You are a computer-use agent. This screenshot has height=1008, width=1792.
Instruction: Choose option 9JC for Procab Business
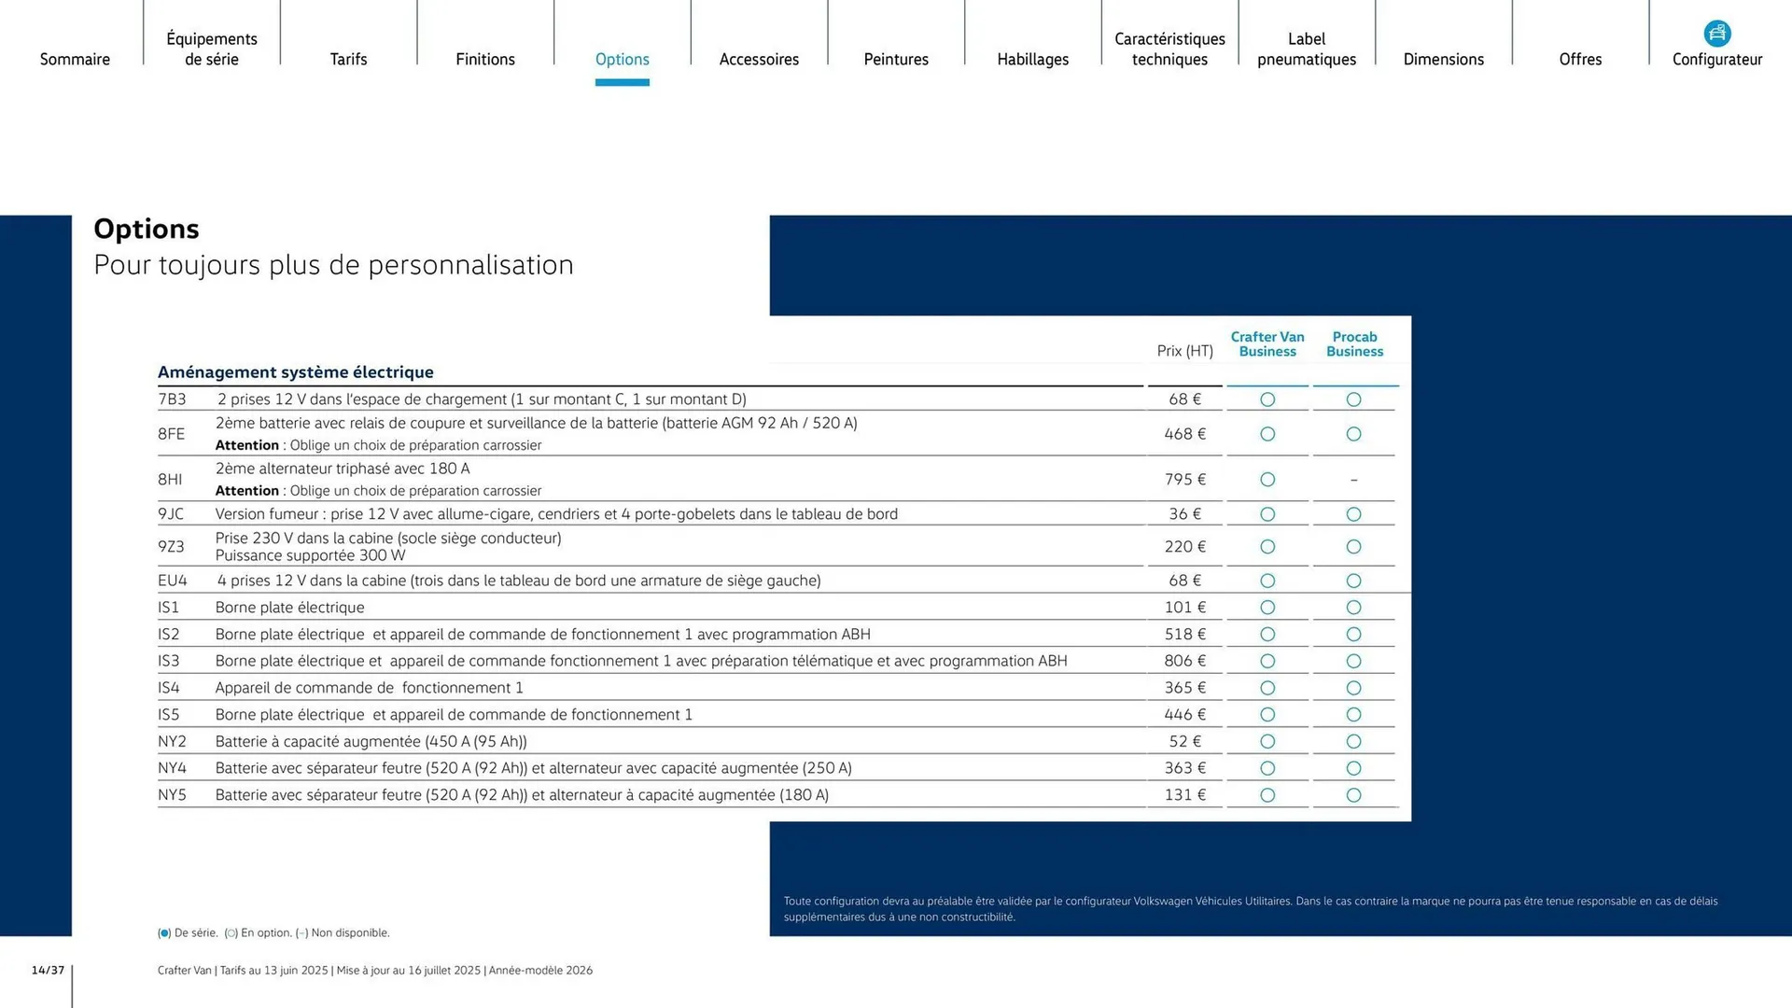click(1354, 514)
